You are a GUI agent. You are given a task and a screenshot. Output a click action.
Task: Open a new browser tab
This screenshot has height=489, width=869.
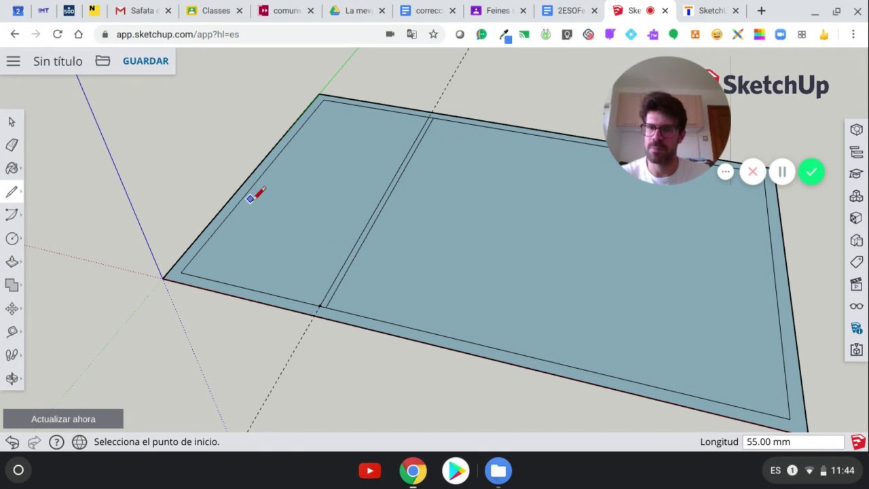pyautogui.click(x=761, y=11)
